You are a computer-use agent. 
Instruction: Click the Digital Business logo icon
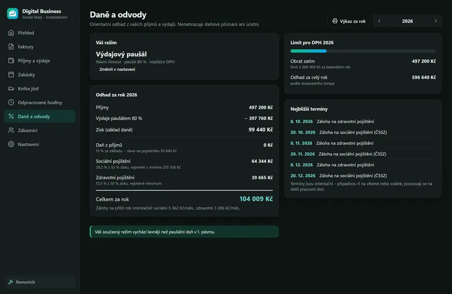(x=12, y=13)
